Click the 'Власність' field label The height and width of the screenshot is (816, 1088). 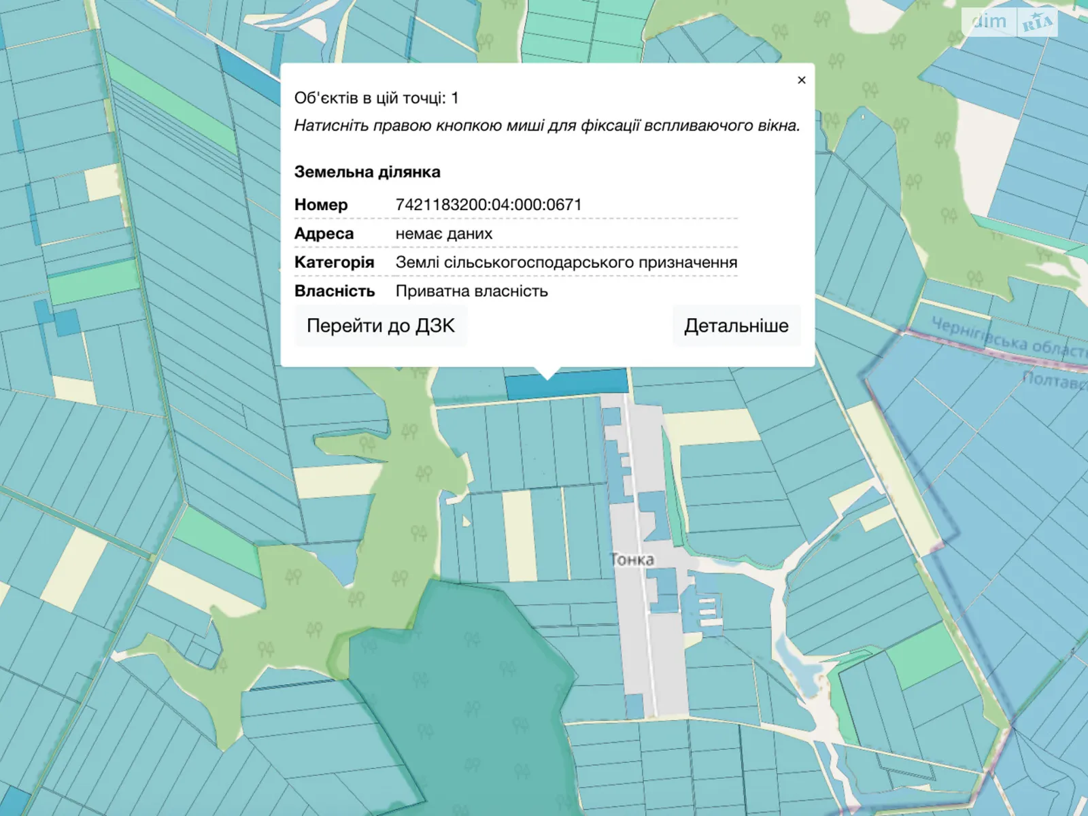coord(335,291)
